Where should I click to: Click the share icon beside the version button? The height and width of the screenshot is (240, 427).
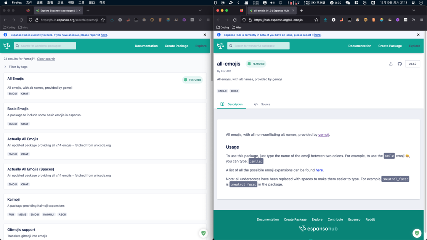coord(391,64)
